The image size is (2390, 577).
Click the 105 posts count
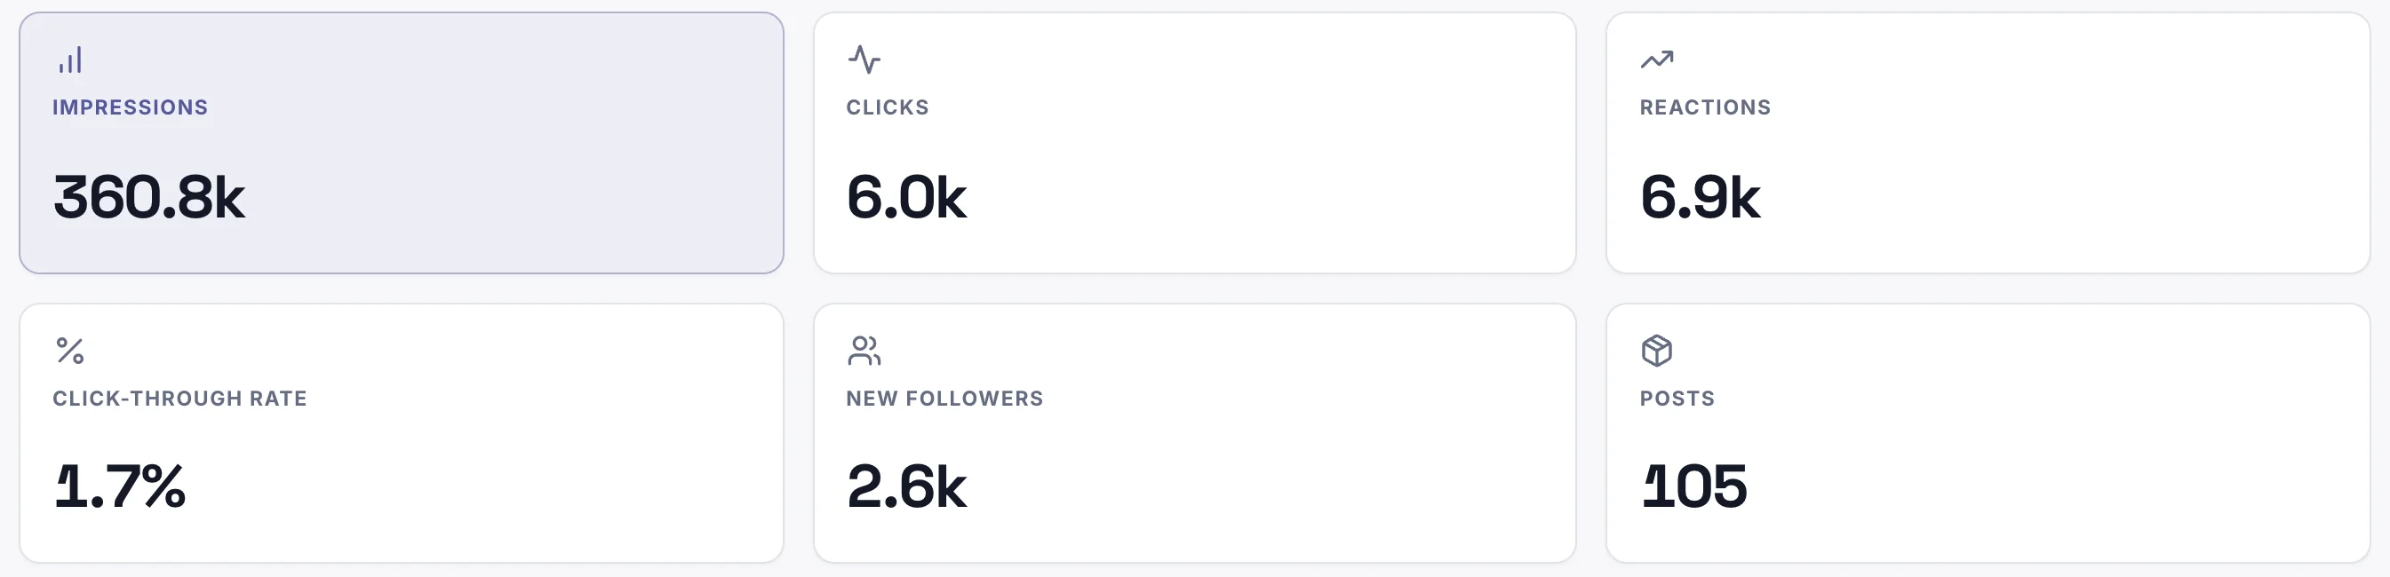[x=1694, y=487]
